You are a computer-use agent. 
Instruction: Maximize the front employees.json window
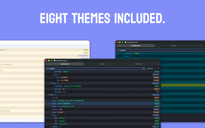(x=52, y=61)
